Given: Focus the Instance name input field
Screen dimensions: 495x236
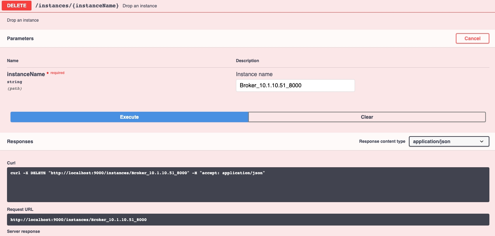Looking at the screenshot, I should (x=295, y=86).
